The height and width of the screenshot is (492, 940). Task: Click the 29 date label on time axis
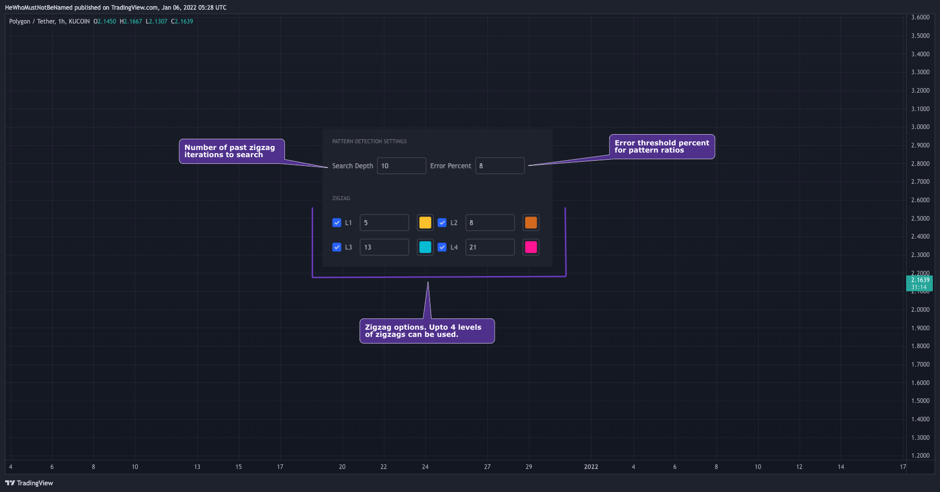click(x=529, y=467)
